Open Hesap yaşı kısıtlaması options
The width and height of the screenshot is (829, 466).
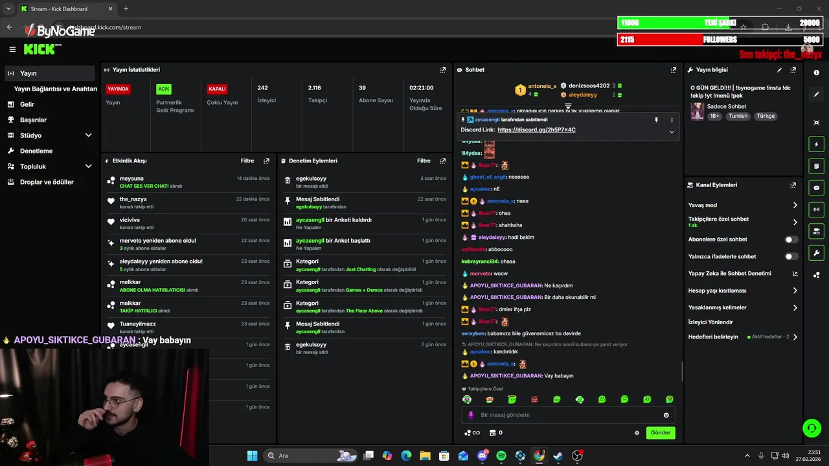743,291
